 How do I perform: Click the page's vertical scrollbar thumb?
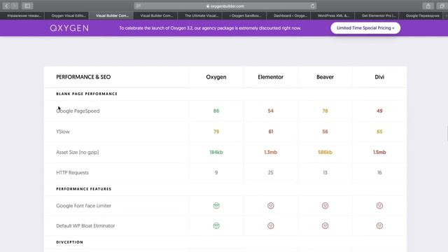447,133
